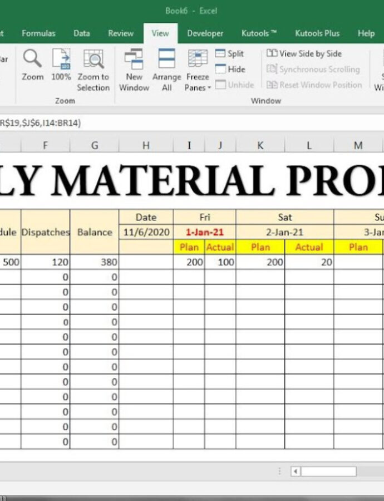Open the Developer tab
The width and height of the screenshot is (384, 501).
tap(205, 33)
